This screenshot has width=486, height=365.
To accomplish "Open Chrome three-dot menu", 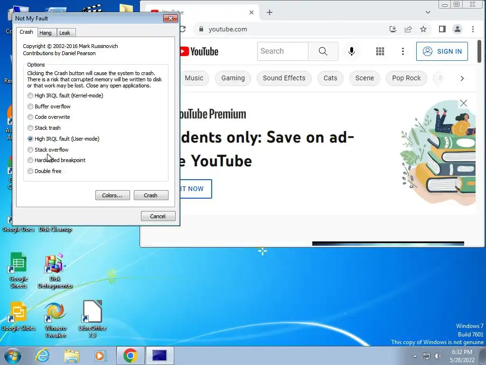I will click(x=473, y=29).
